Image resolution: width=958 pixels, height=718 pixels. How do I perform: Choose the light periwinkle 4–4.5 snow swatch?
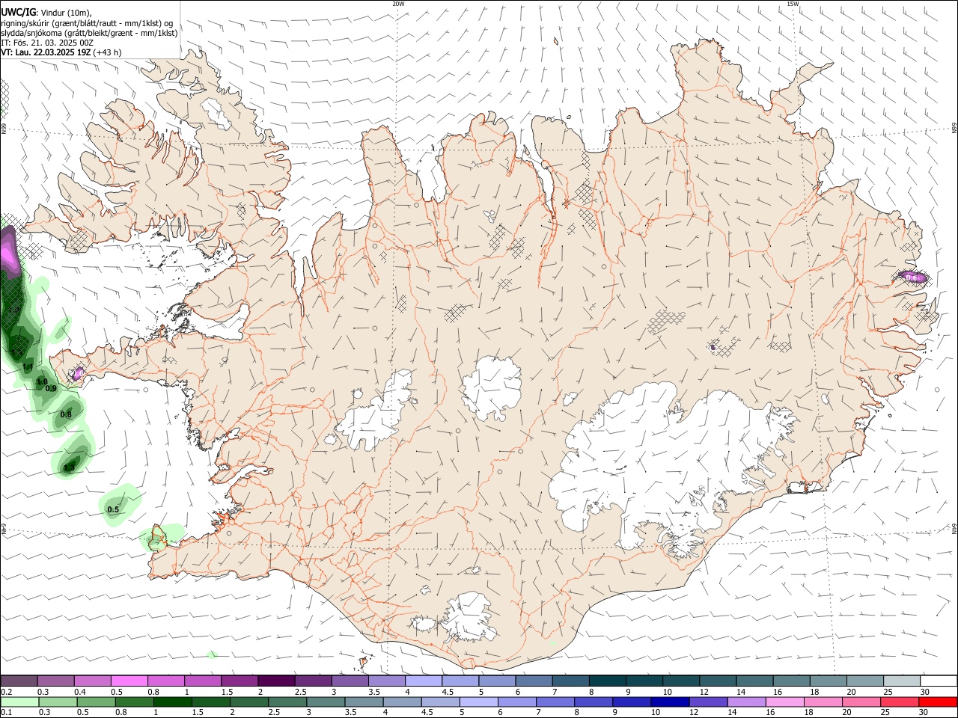(x=423, y=681)
